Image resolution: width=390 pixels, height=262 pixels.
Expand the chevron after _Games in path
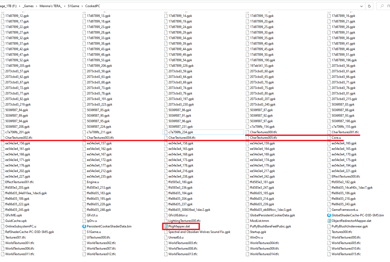pyautogui.click(x=36, y=6)
